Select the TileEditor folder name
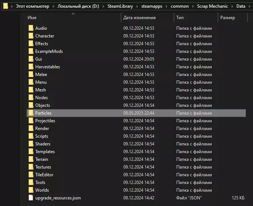 tap(44, 175)
